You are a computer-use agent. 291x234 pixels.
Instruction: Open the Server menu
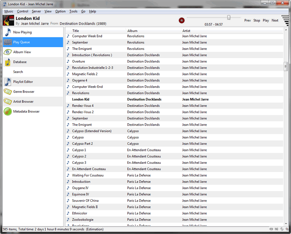coord(36,11)
